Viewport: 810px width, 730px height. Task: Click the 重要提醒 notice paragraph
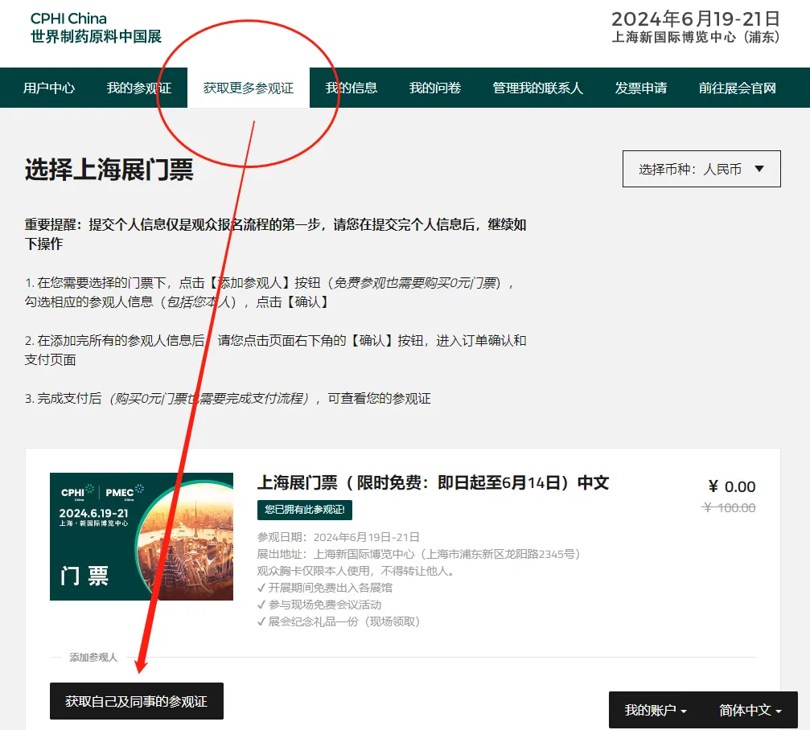[x=275, y=234]
